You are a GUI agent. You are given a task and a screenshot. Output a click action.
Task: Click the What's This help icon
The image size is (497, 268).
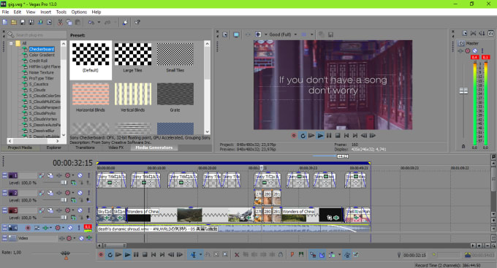(137, 22)
